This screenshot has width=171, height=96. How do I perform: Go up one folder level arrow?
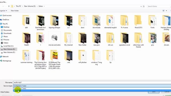click(x=9, y=6)
